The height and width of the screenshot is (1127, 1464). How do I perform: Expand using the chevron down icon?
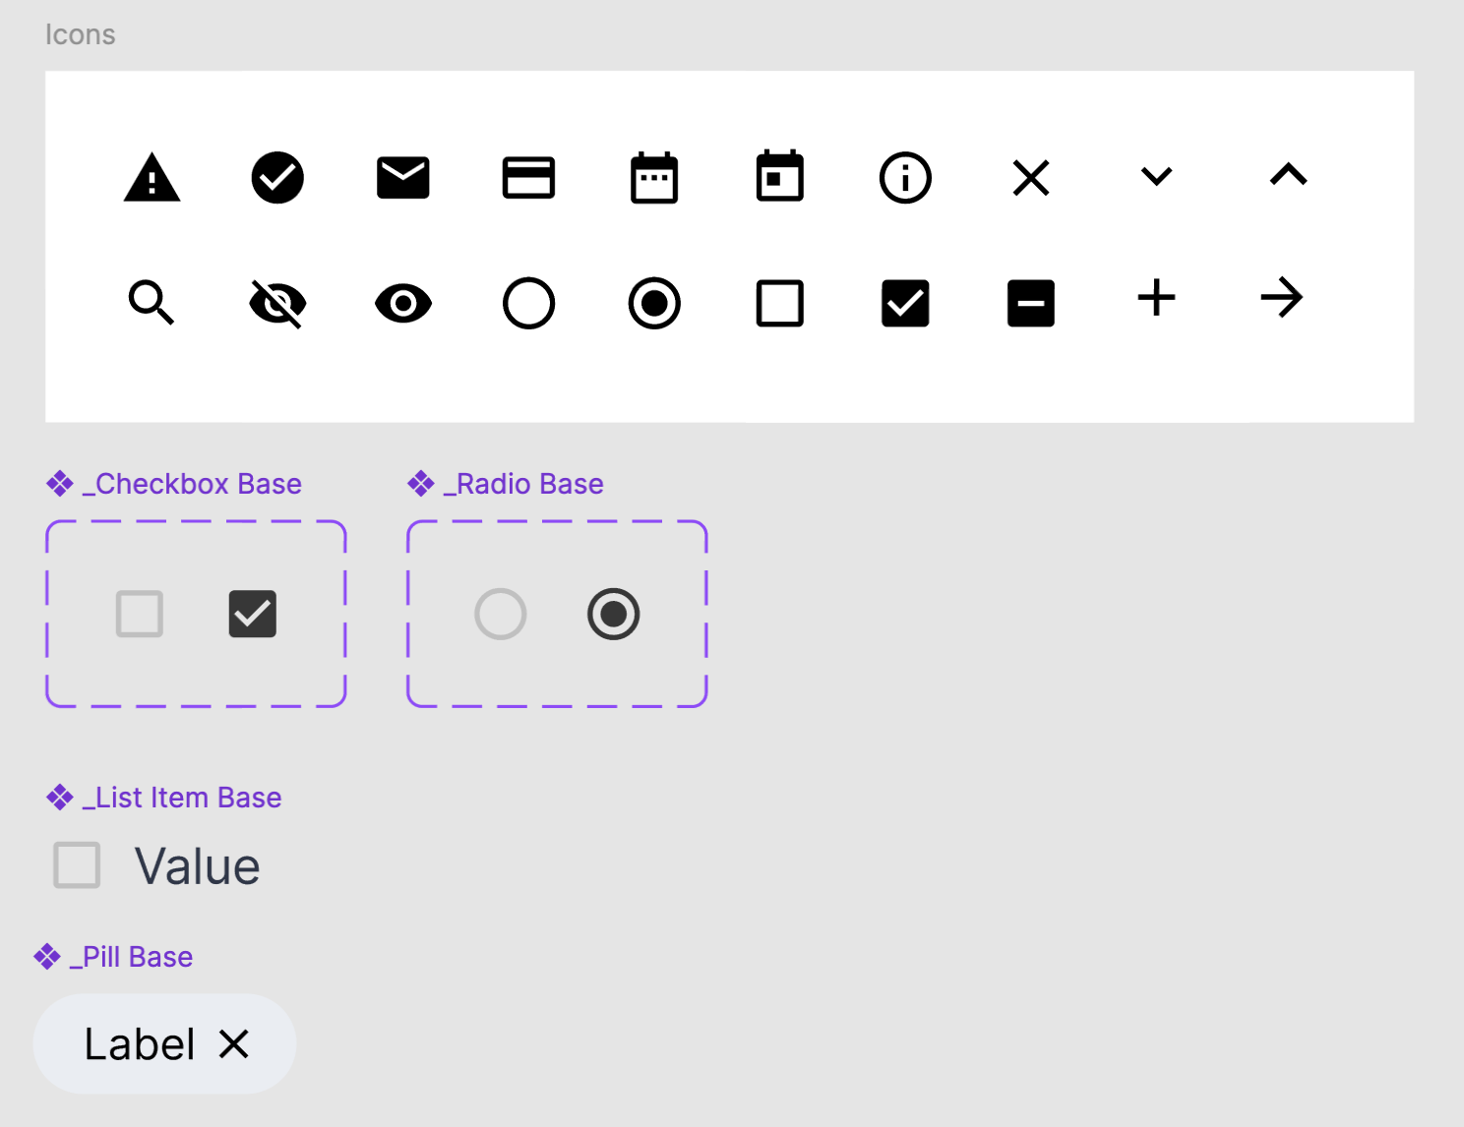click(1156, 178)
